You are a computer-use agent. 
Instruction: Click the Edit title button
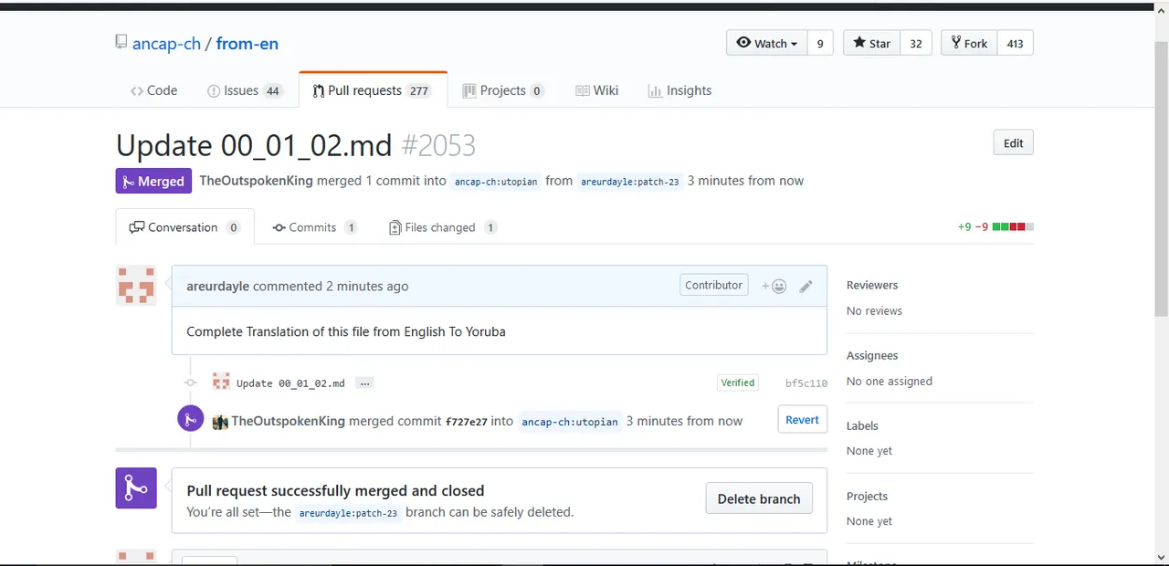[x=1013, y=143]
